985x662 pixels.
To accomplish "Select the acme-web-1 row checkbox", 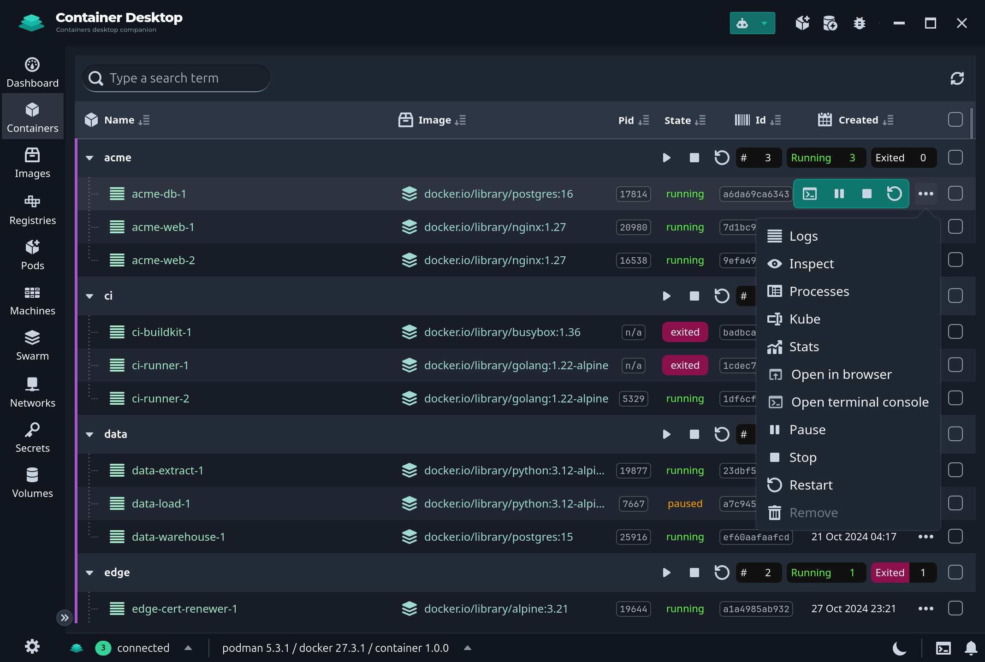I will pos(955,227).
